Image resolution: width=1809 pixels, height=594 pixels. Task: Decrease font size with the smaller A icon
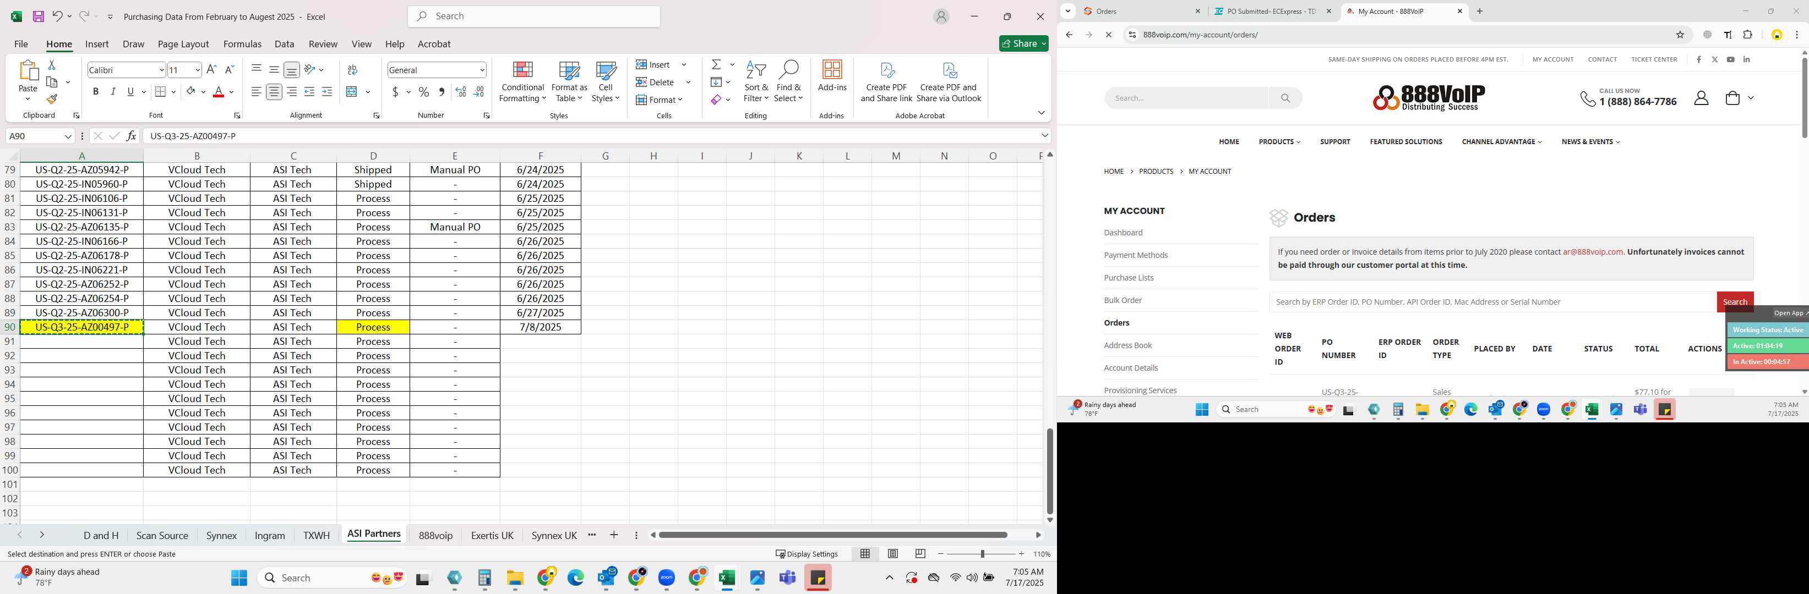pyautogui.click(x=229, y=69)
